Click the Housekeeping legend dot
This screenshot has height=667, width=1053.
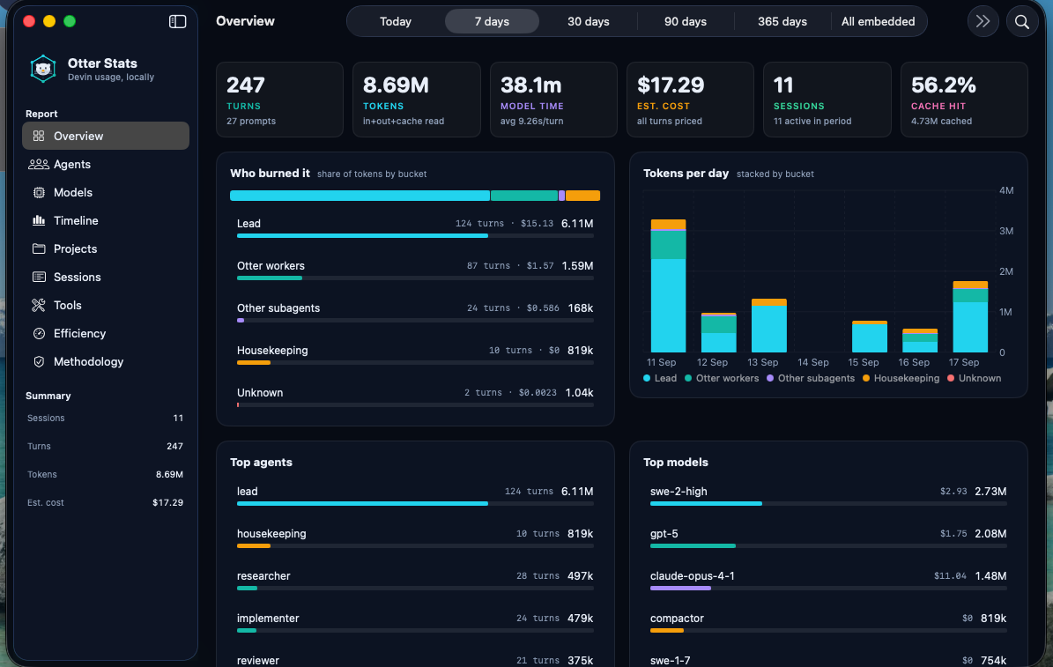click(x=866, y=378)
